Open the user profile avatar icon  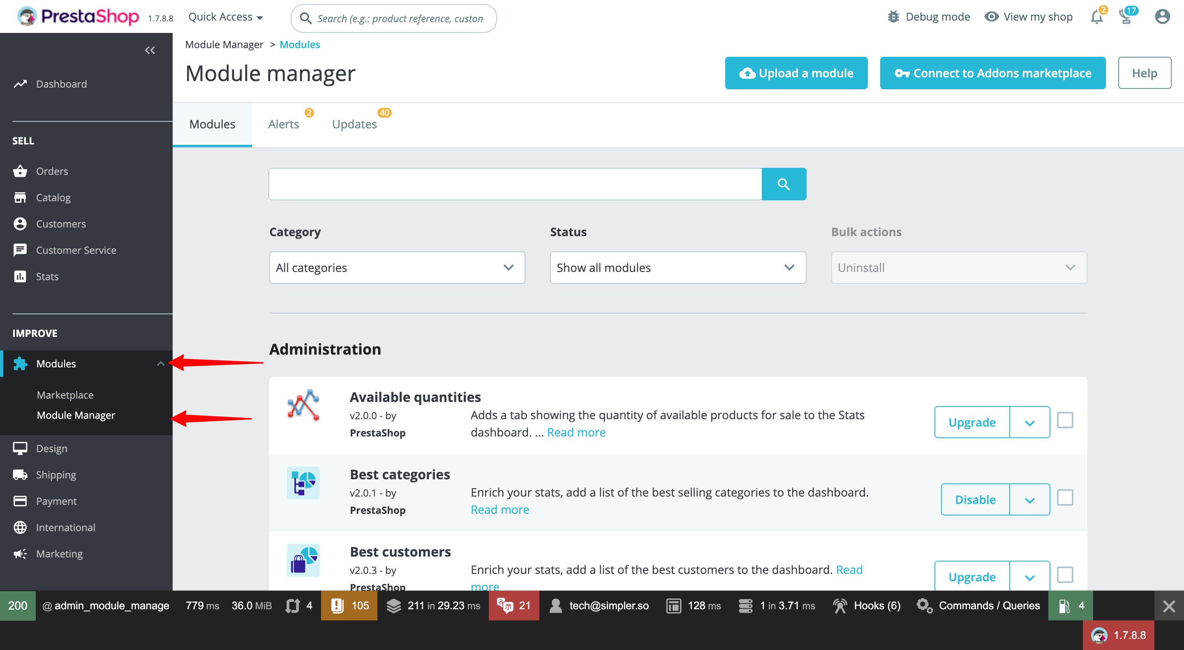click(1162, 17)
